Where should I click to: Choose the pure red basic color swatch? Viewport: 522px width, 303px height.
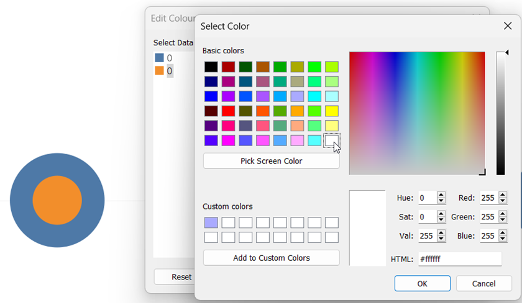229,111
